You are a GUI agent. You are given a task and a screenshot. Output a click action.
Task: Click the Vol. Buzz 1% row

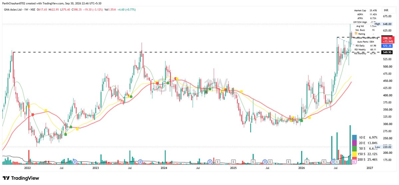(x=365, y=30)
